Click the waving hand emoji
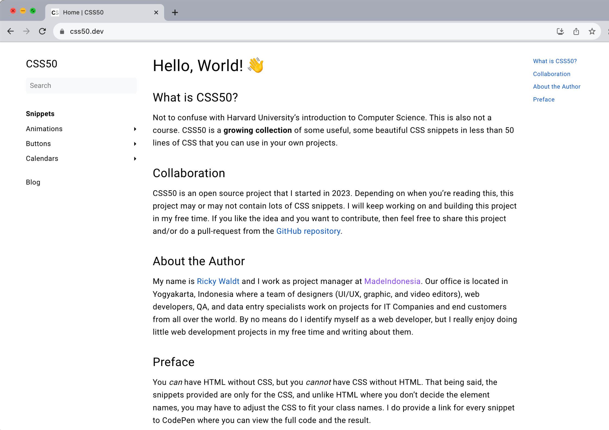Image resolution: width=609 pixels, height=430 pixels. tap(256, 65)
